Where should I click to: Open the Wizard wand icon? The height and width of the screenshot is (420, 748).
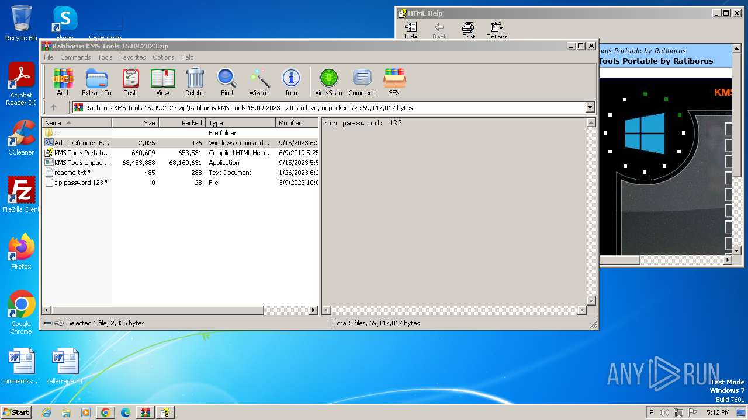[x=259, y=82]
